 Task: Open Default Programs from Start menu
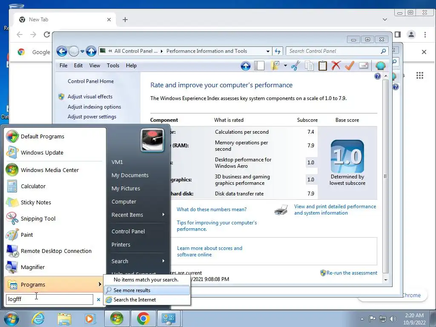(x=55, y=137)
